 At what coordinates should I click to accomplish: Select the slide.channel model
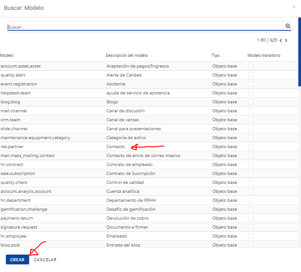click(14, 129)
